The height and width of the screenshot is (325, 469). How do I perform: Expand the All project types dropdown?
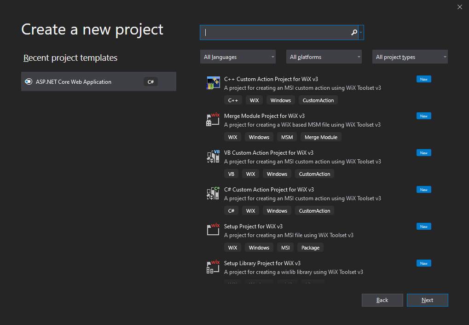410,57
